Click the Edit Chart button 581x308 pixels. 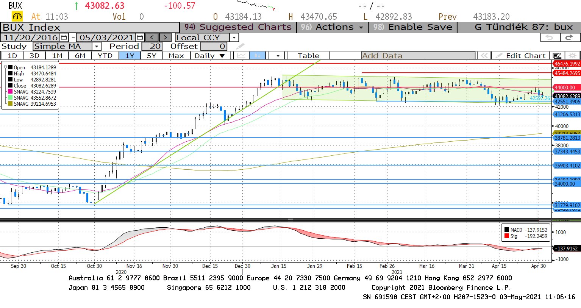[521, 56]
